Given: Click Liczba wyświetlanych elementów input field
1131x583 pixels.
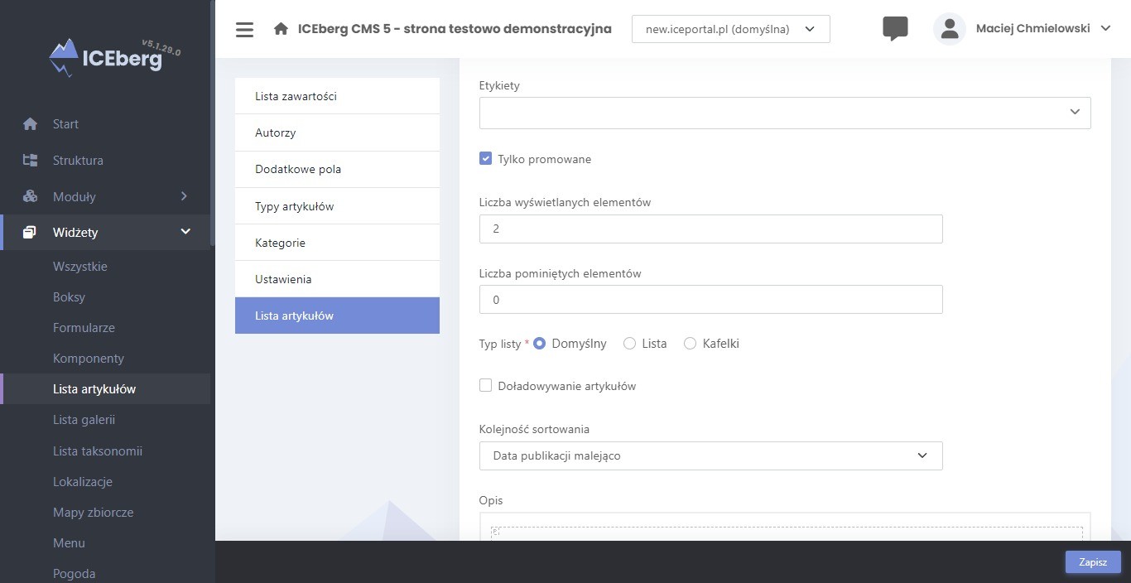Looking at the screenshot, I should (710, 229).
